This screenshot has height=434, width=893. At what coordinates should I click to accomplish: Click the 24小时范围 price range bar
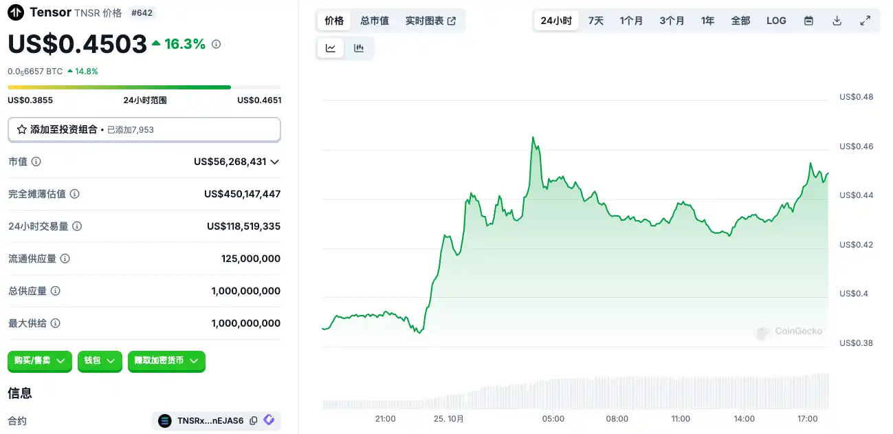[144, 87]
